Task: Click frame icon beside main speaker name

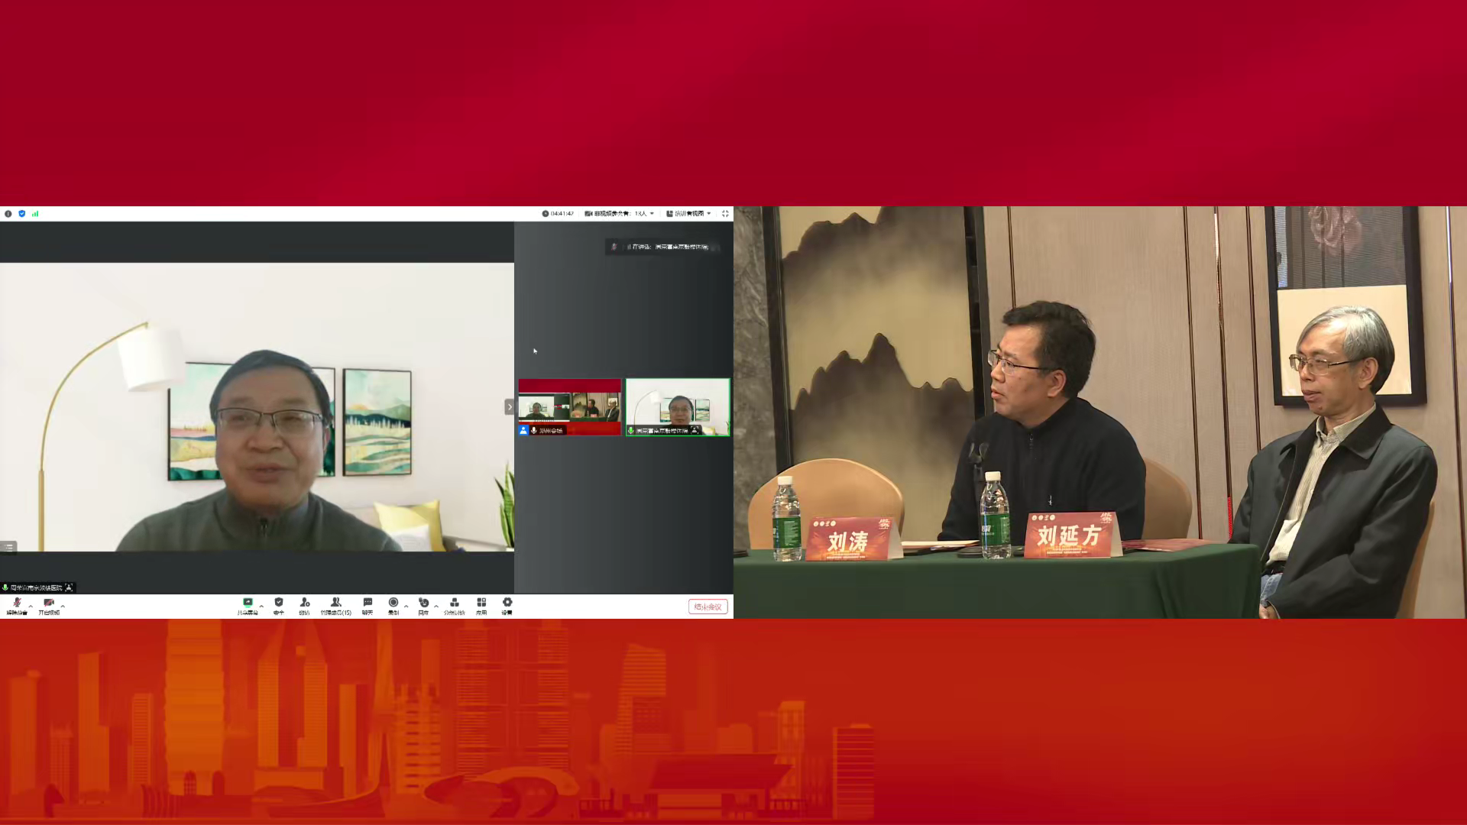Action: click(x=69, y=587)
